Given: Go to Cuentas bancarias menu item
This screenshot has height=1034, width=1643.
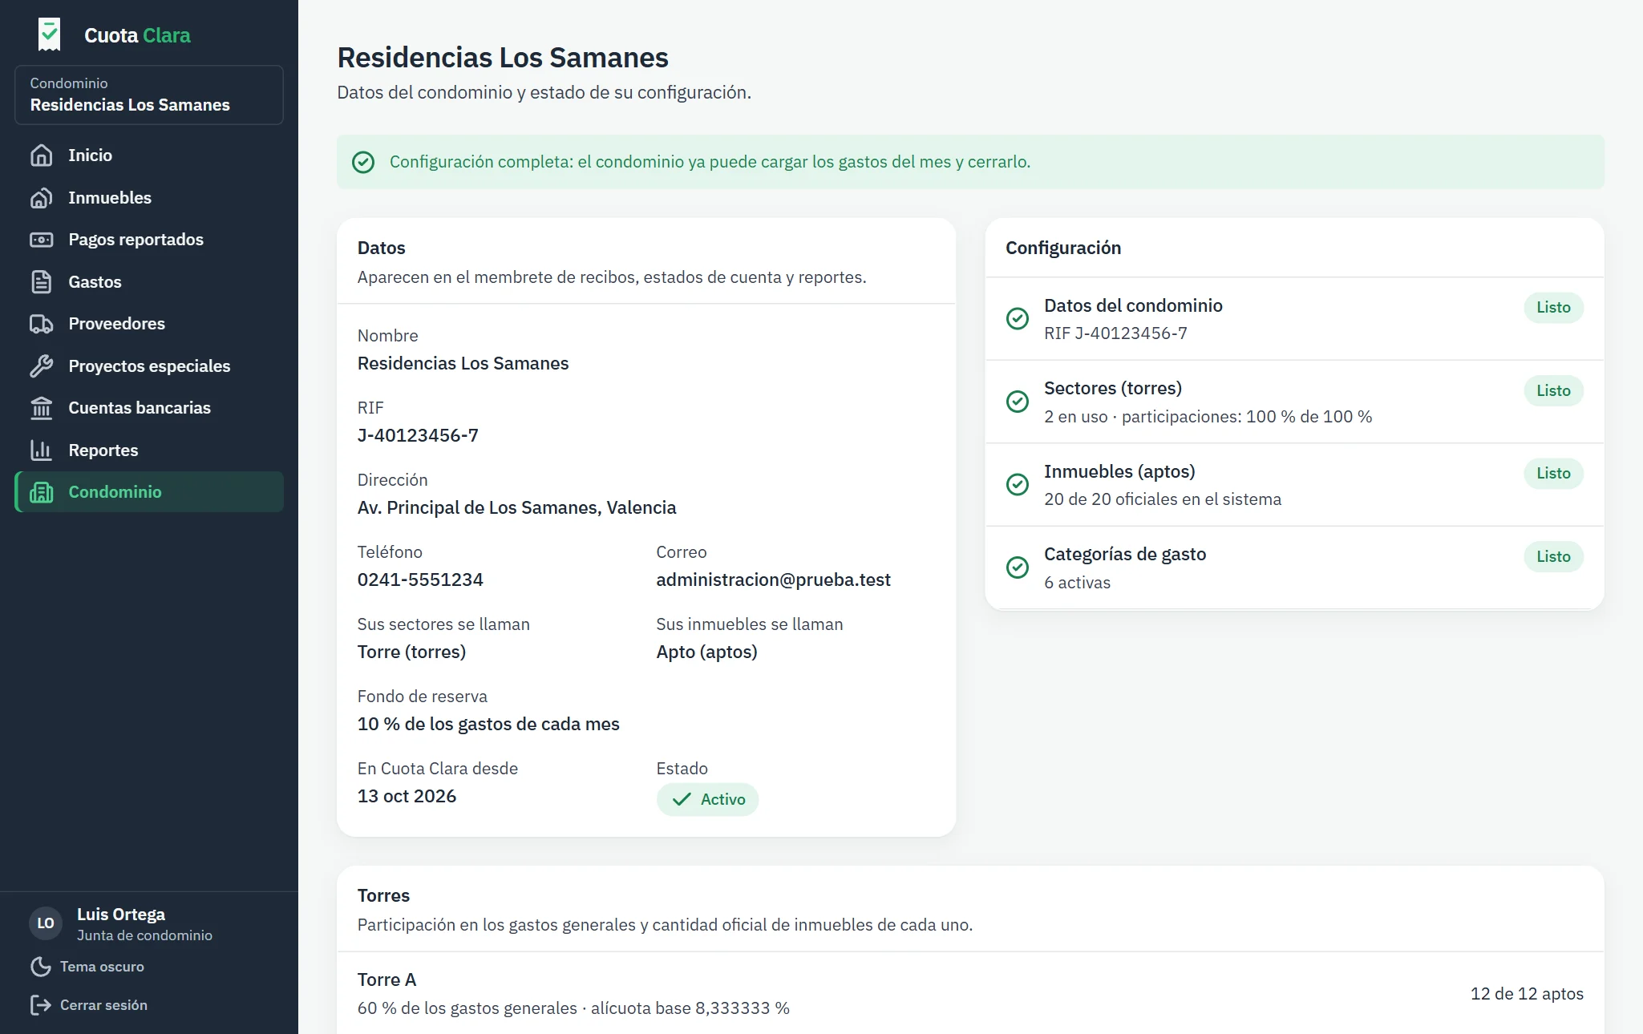Looking at the screenshot, I should click(x=149, y=408).
